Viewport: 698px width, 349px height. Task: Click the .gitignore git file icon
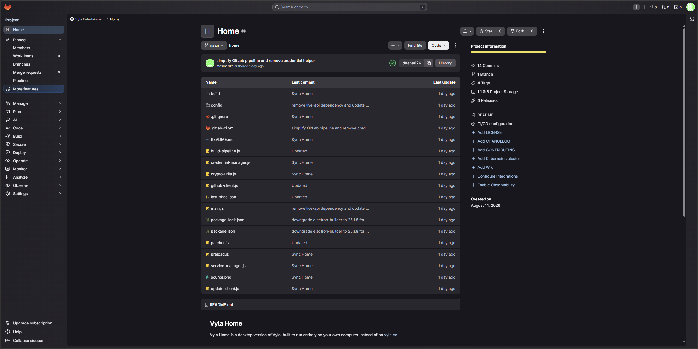pyautogui.click(x=208, y=117)
